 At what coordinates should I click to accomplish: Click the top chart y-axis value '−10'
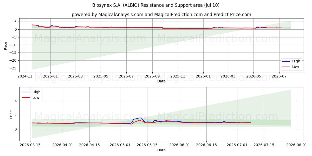[14, 45]
